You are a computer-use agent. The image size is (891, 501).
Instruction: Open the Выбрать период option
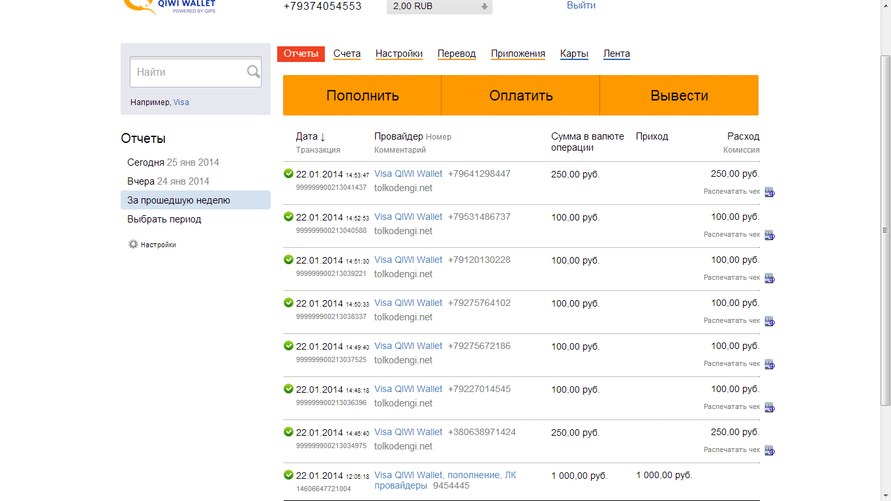(x=164, y=219)
